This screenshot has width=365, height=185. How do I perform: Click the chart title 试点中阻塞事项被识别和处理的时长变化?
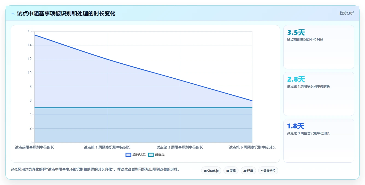click(x=66, y=13)
